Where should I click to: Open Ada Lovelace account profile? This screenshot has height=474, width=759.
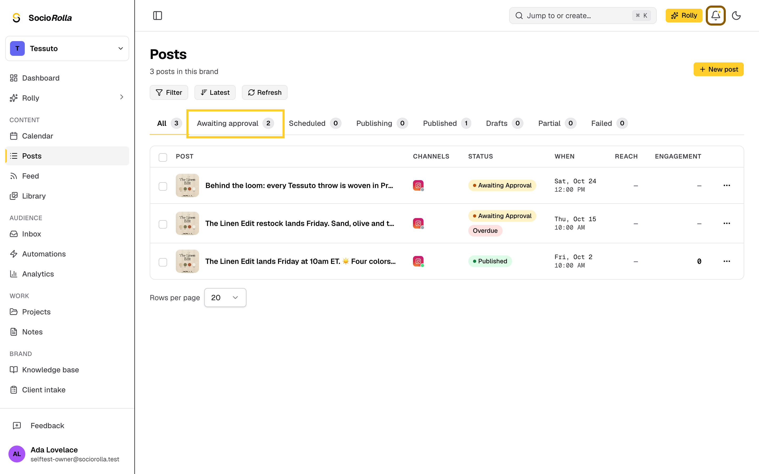(67, 454)
